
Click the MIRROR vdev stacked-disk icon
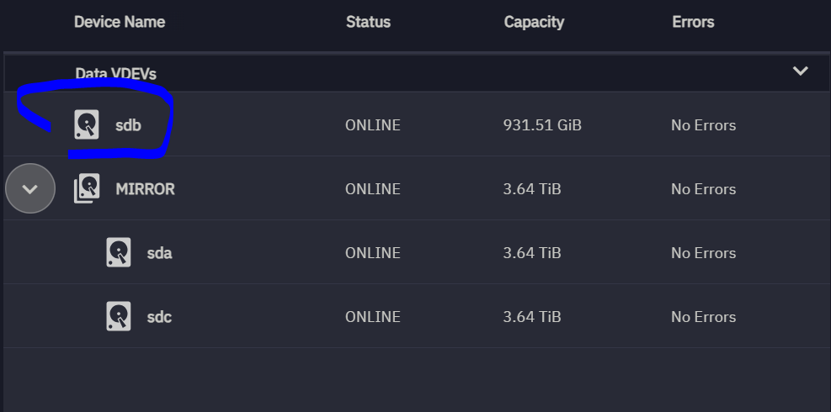87,188
